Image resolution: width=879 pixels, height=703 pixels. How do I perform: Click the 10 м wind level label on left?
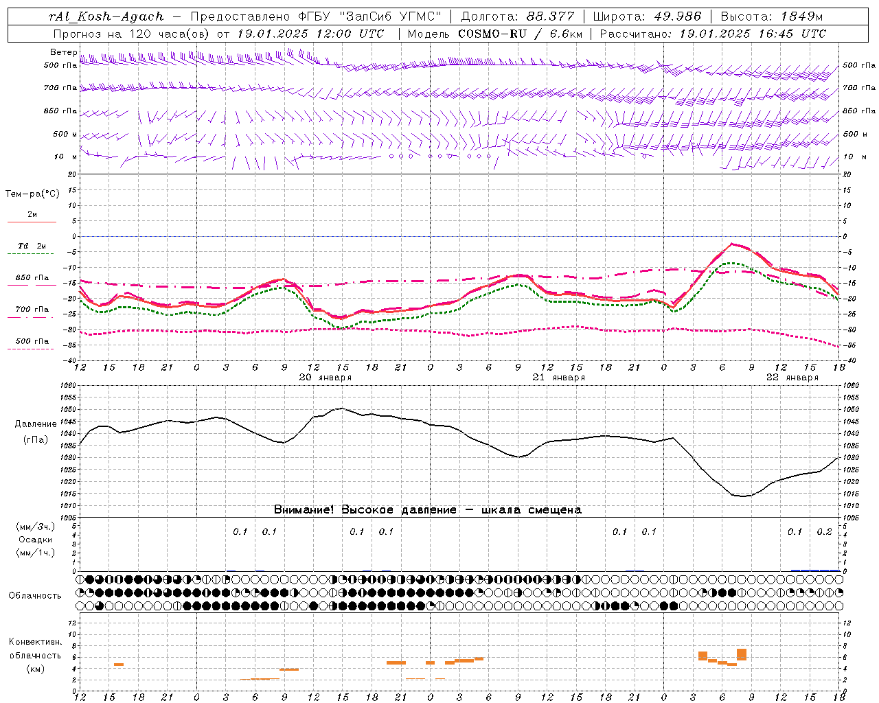point(65,157)
